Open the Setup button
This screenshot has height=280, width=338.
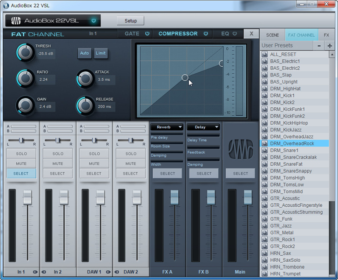[131, 21]
